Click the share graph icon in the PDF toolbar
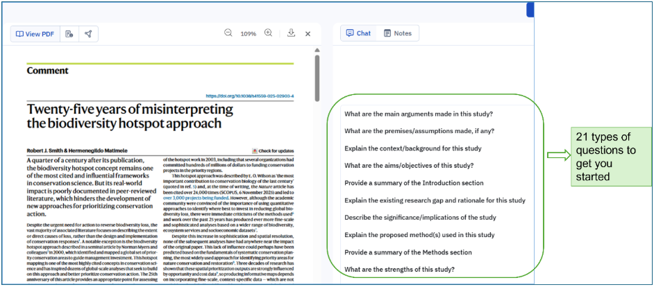The height and width of the screenshot is (287, 654). (88, 34)
